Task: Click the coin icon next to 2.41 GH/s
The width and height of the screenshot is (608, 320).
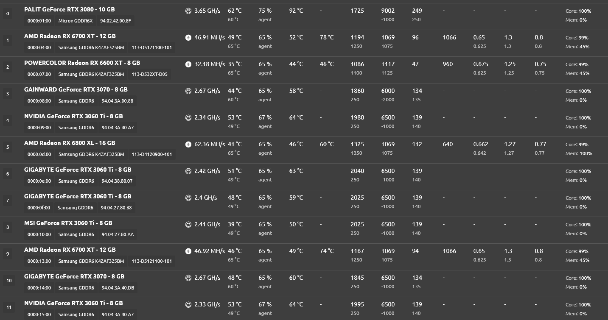Action: [x=188, y=225]
